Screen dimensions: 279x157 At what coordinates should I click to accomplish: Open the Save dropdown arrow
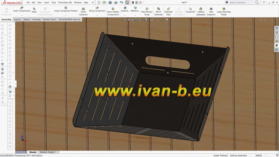(x=113, y=2)
